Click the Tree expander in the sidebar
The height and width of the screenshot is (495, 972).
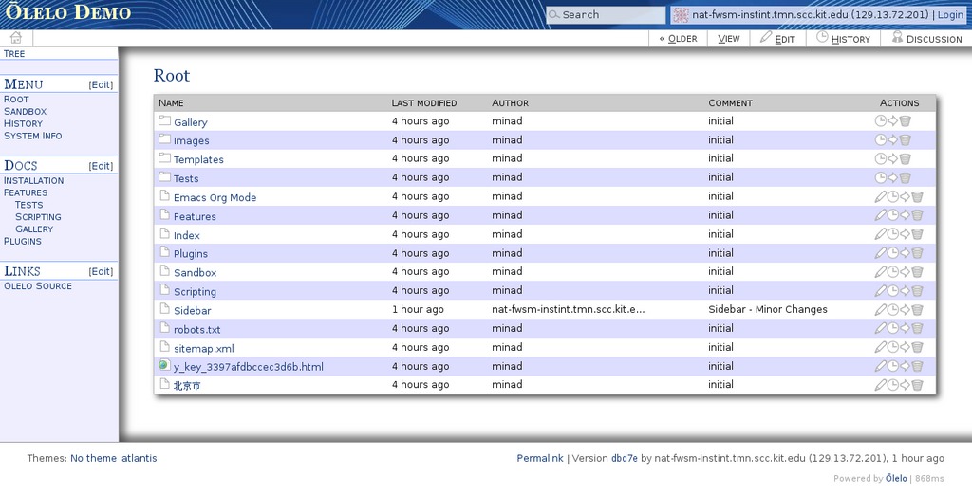[14, 54]
